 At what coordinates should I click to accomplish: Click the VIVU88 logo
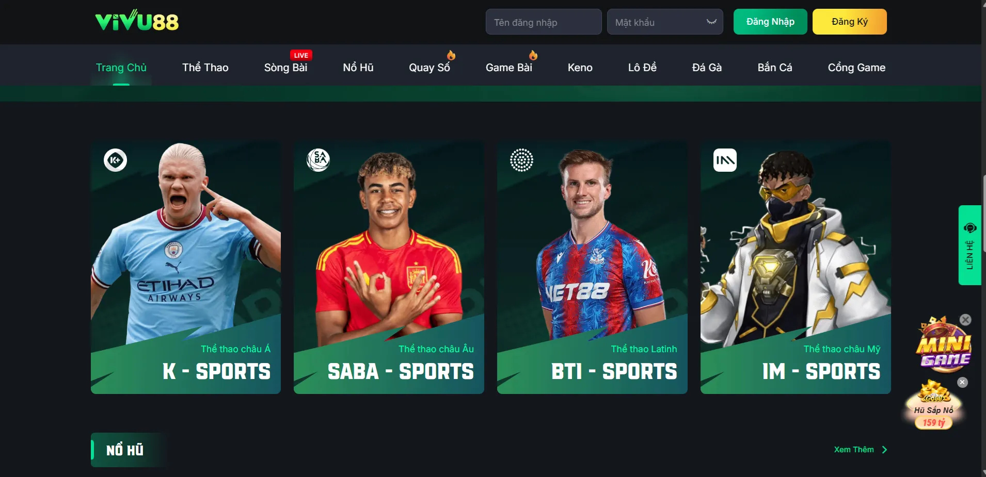137,21
